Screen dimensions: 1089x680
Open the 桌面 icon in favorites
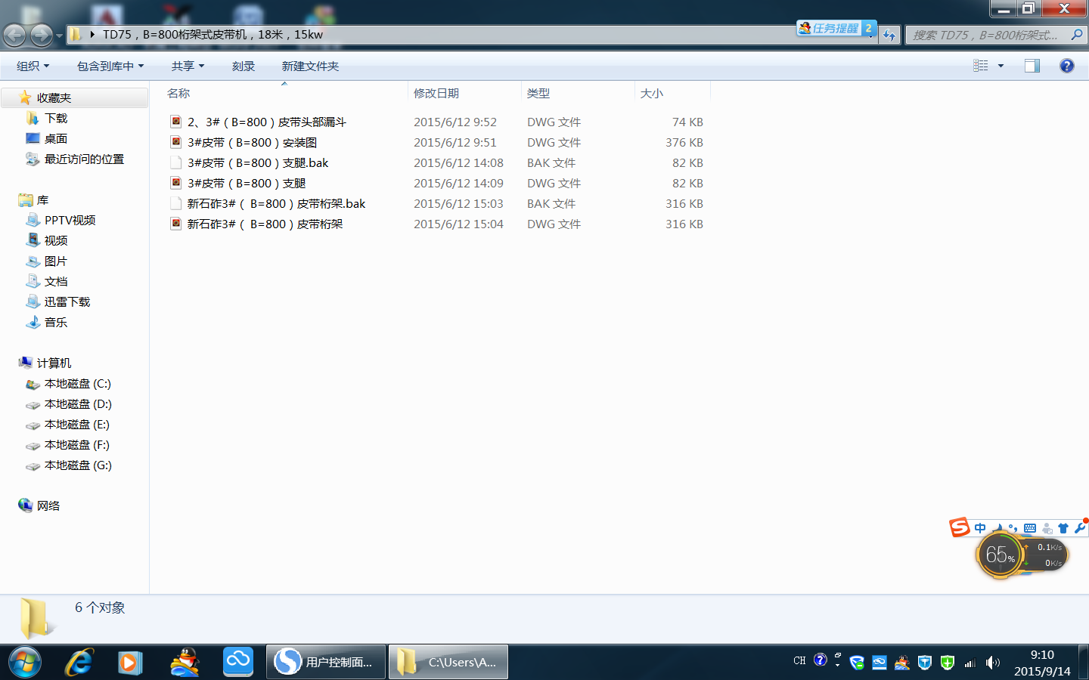[33, 138]
